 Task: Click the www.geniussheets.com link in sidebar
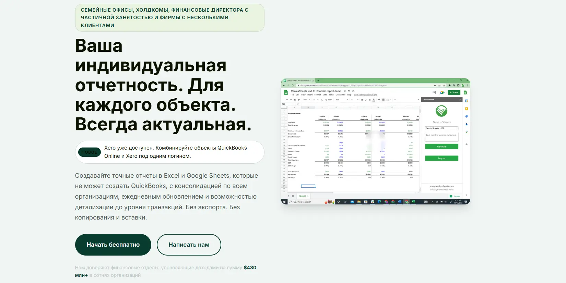click(441, 186)
